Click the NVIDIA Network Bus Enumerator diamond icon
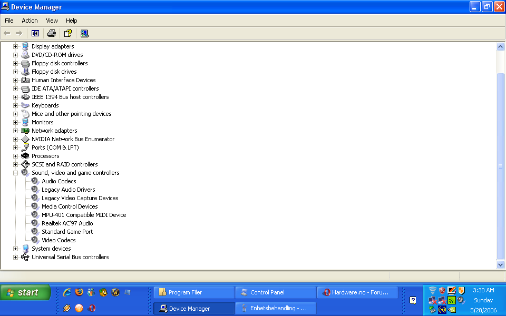This screenshot has height=316, width=506. coord(25,139)
